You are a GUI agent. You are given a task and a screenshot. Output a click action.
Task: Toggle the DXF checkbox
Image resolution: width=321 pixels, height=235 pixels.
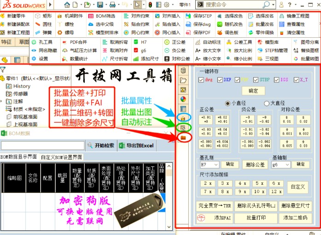click(220, 80)
